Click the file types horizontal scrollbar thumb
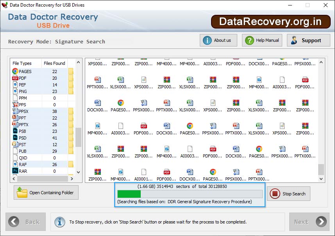Image resolution: width=335 pixels, height=236 pixels. (43, 179)
